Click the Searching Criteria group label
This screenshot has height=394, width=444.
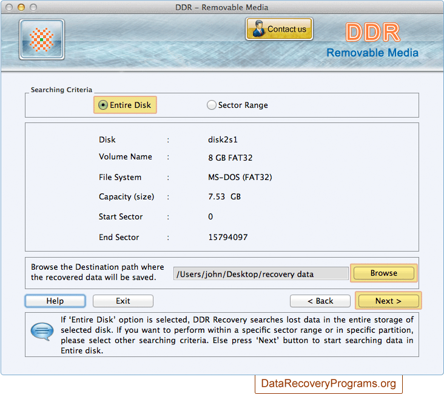(61, 90)
